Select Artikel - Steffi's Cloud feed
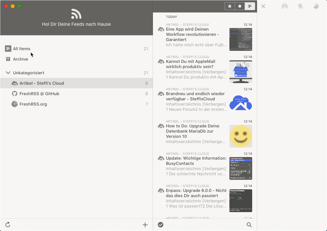The image size is (327, 231). 42,83
